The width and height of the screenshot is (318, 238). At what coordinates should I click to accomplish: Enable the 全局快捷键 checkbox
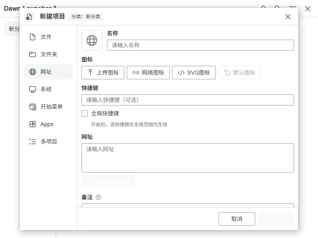click(85, 113)
